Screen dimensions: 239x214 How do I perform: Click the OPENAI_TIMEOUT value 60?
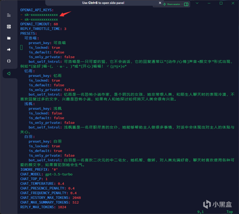tap(56, 24)
